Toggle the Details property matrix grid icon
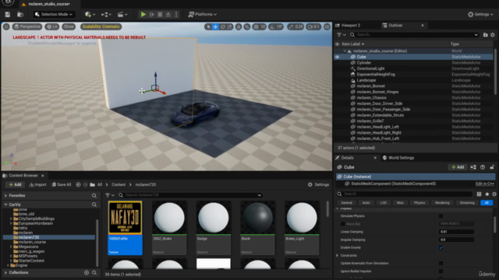499x280 pixels. coord(479,194)
